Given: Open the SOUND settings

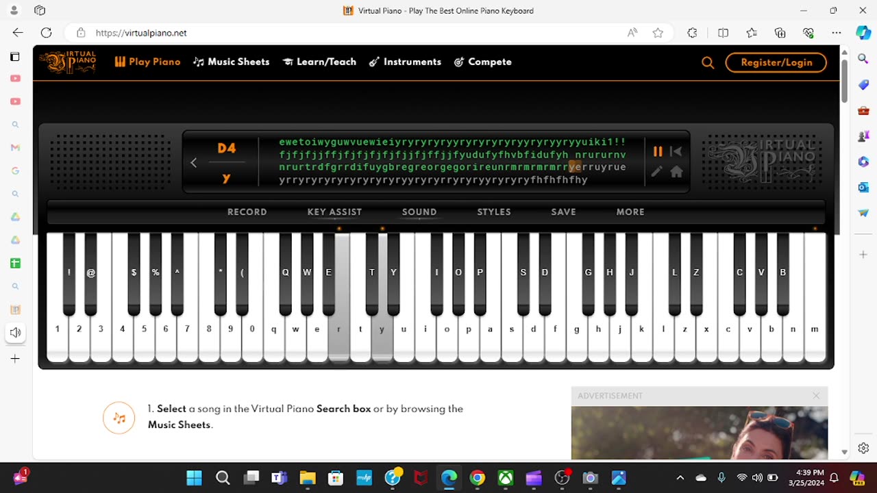Looking at the screenshot, I should click(419, 212).
